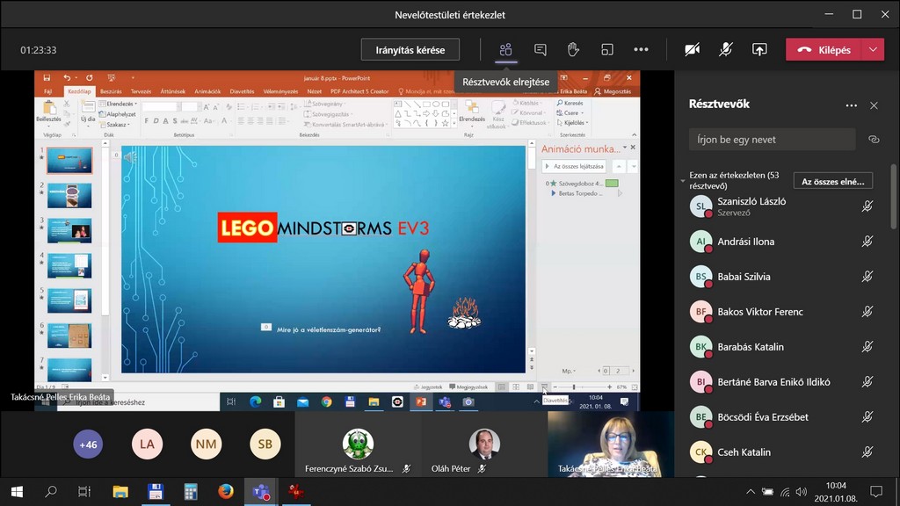Open the breakout rooms icon
This screenshot has height=506, width=900.
606,50
